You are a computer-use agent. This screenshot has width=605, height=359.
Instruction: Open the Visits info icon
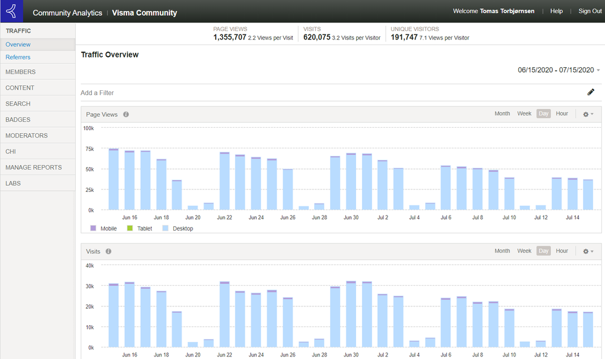[108, 251]
